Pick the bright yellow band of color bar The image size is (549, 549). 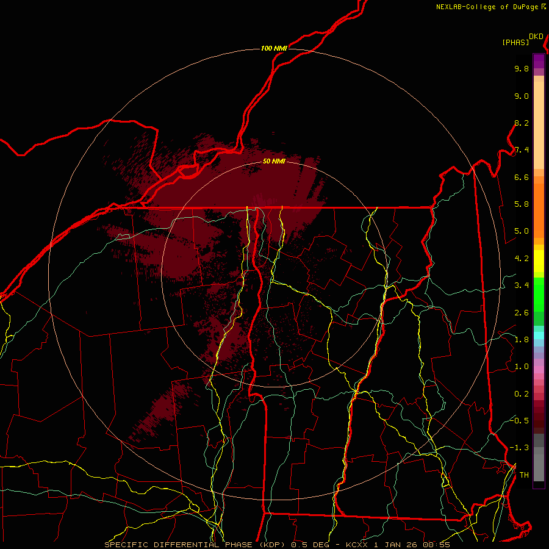tap(539, 261)
